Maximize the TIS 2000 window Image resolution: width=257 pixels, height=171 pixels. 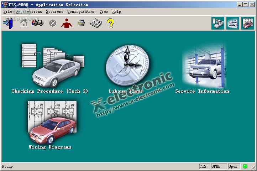point(245,5)
